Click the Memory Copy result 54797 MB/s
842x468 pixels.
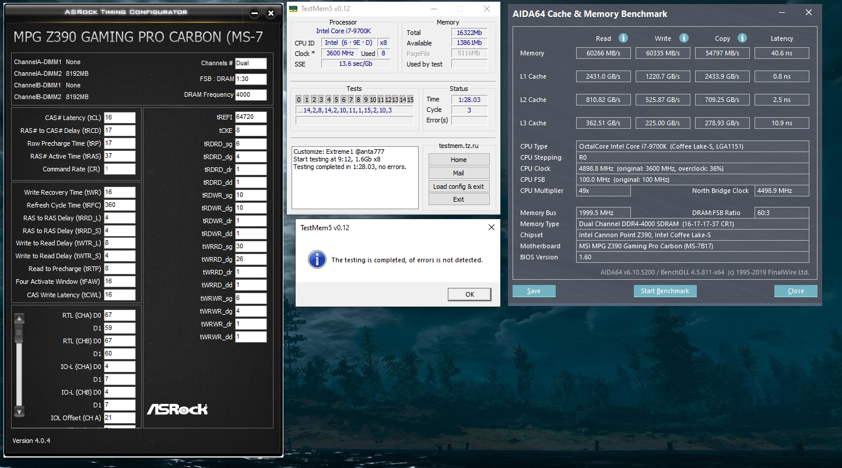point(722,53)
